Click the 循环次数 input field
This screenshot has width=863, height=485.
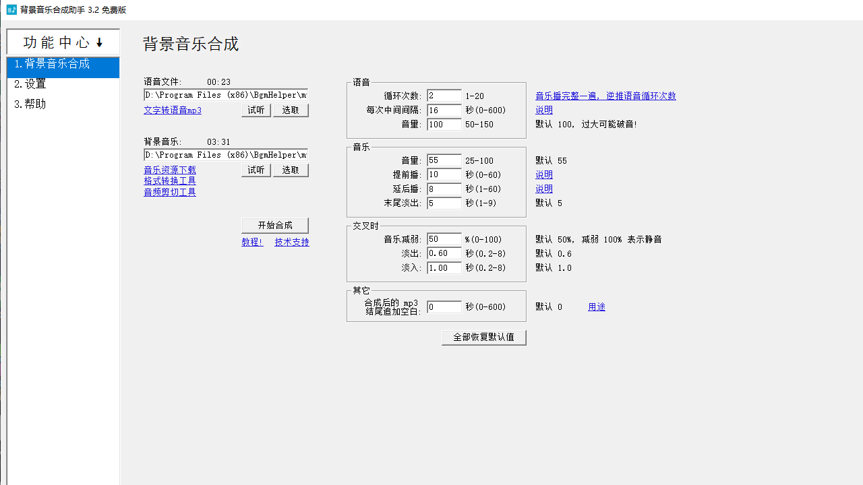point(444,96)
